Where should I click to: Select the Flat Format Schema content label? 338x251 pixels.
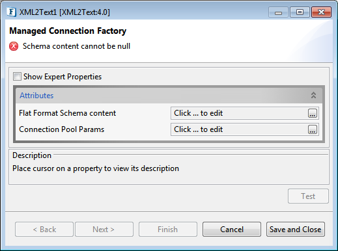68,113
